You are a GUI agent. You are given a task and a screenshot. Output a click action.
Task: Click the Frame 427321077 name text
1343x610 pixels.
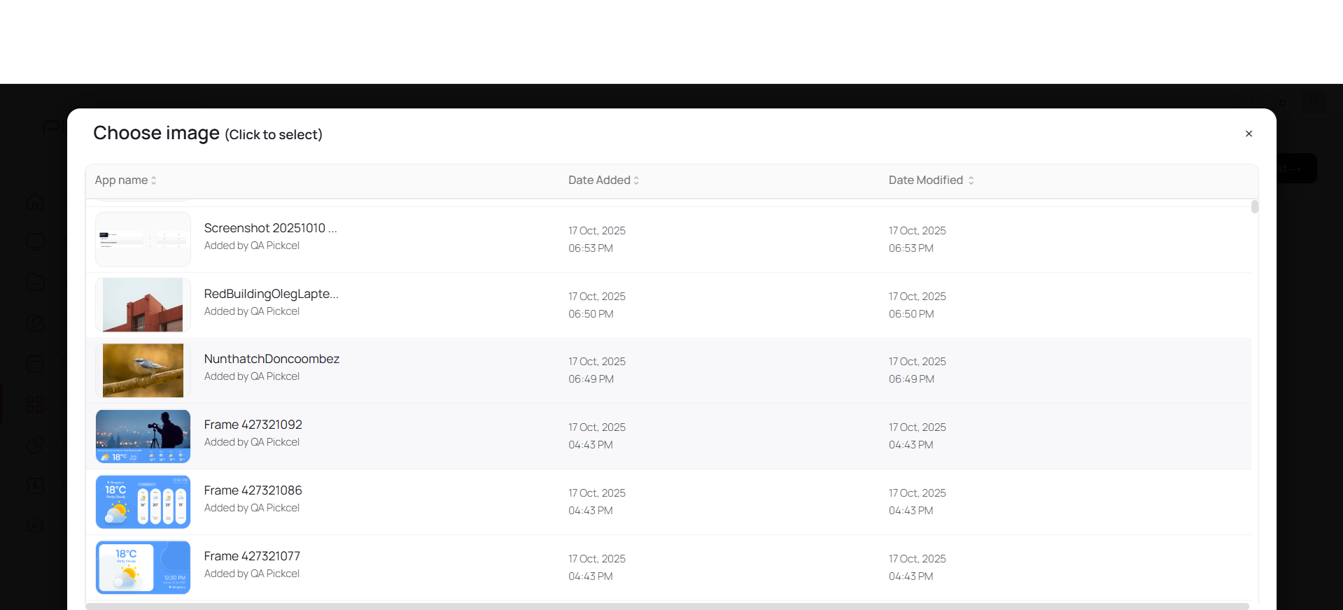point(252,556)
